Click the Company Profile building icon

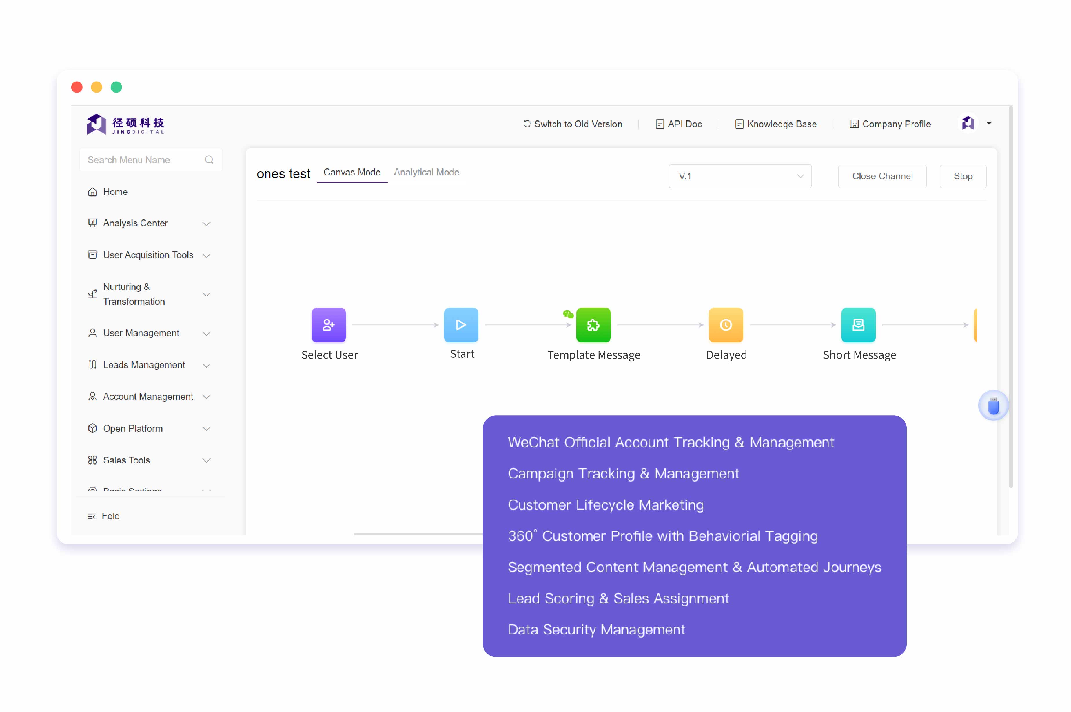click(854, 124)
